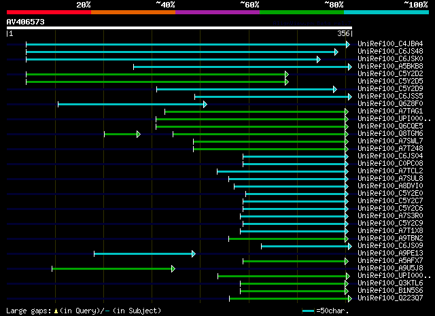Click the white query sequence bar
435x316 pixels.
(x=179, y=28)
